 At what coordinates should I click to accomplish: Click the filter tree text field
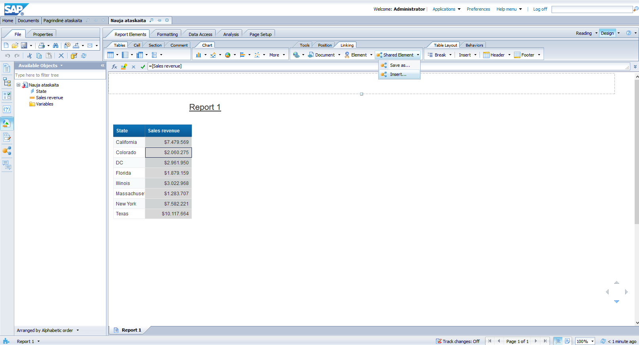[59, 75]
